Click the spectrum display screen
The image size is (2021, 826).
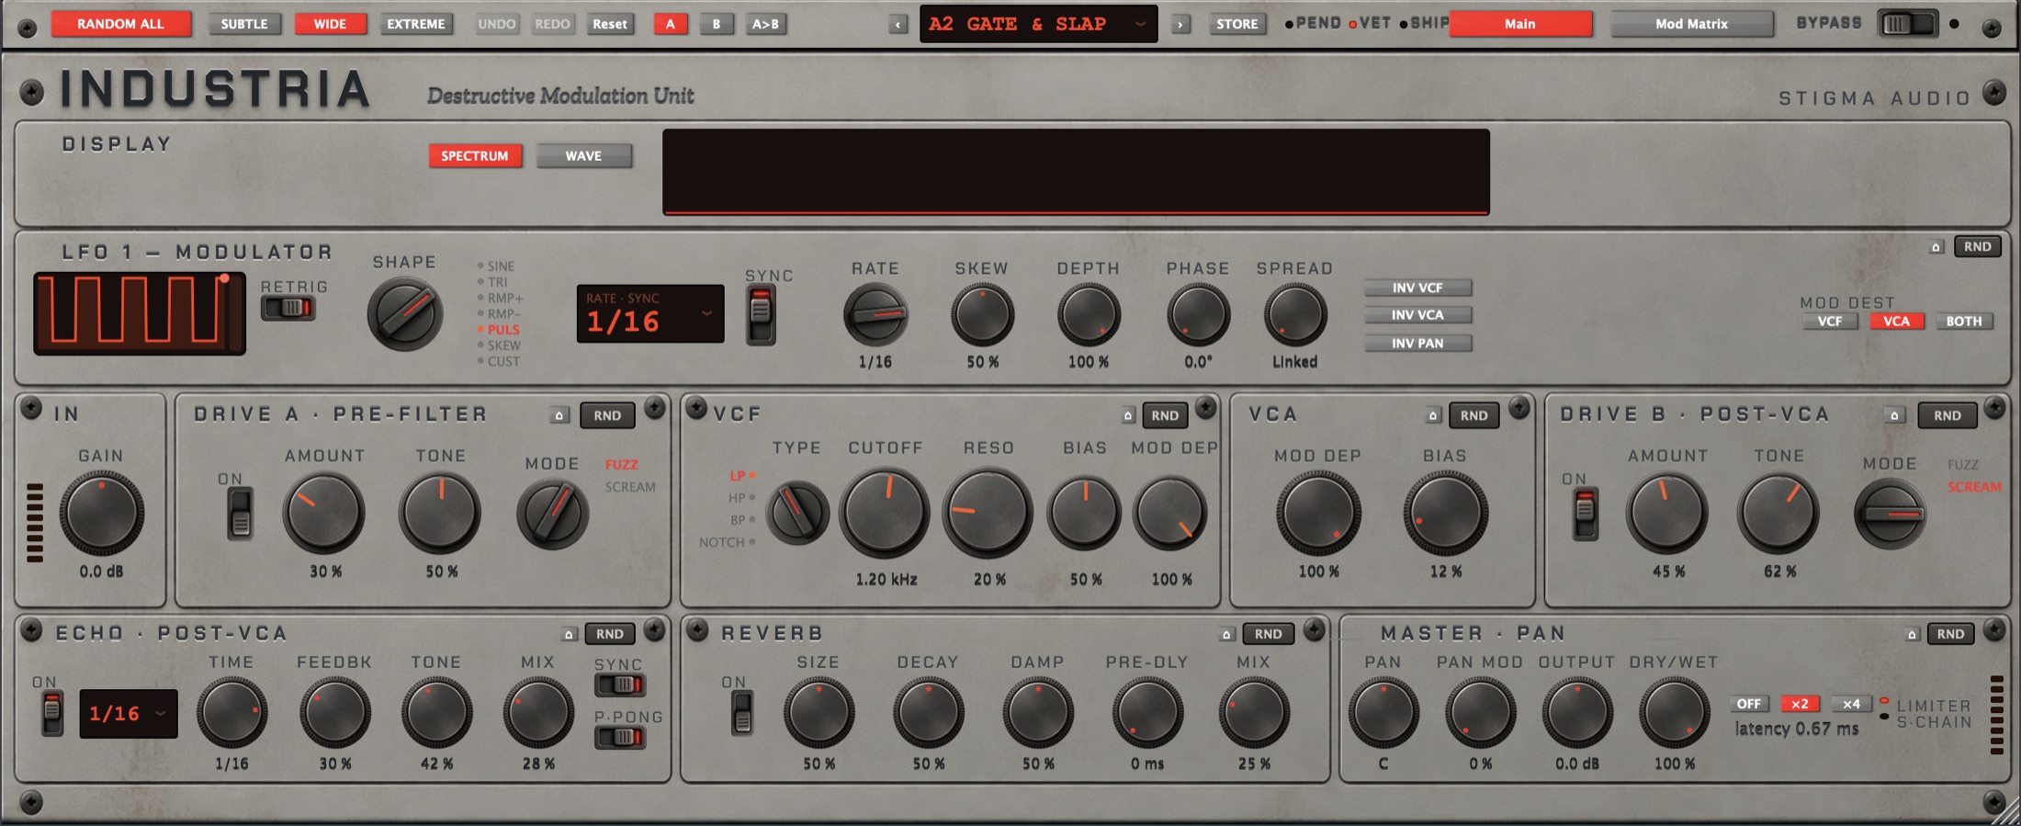1076,172
